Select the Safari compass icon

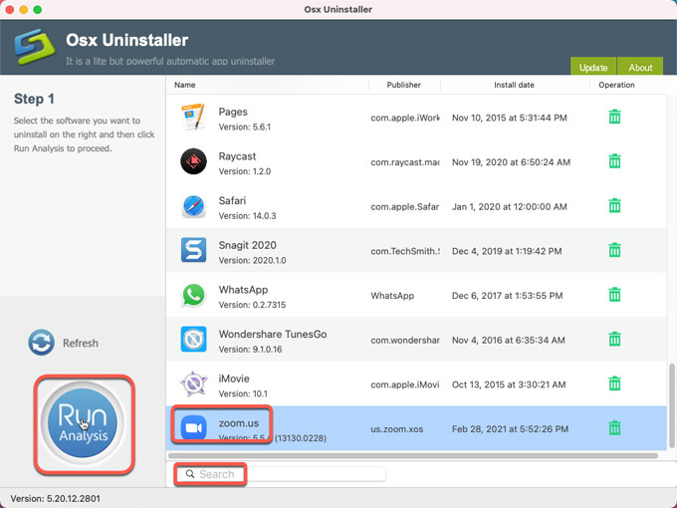click(x=193, y=206)
